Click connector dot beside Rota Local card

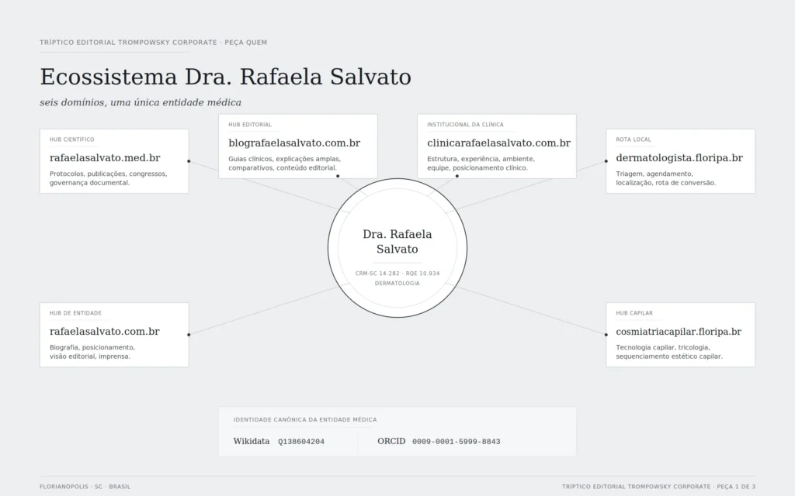[606, 161]
